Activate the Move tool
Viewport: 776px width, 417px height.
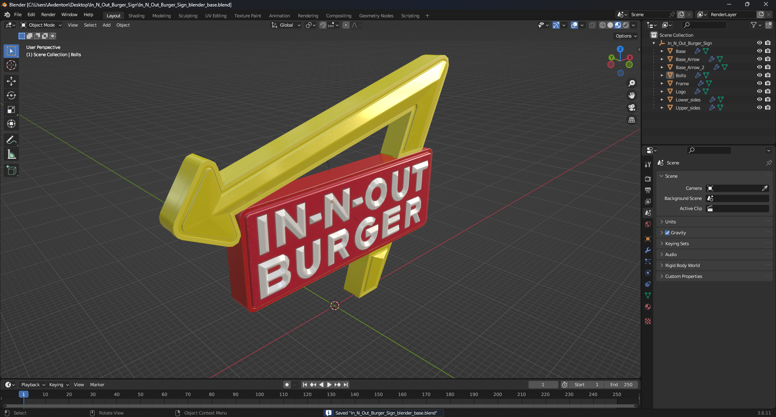pyautogui.click(x=11, y=81)
